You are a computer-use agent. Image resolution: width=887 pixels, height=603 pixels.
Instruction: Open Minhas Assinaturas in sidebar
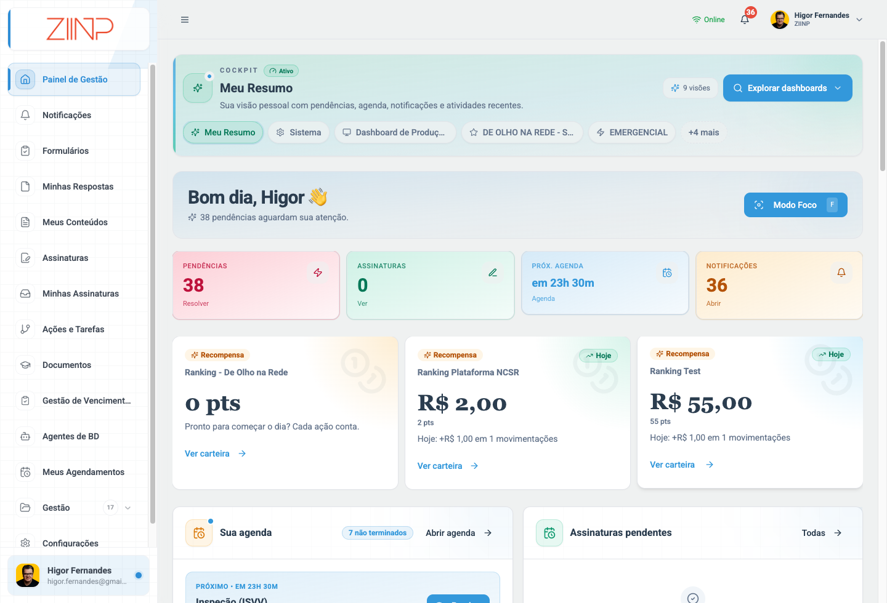75,294
